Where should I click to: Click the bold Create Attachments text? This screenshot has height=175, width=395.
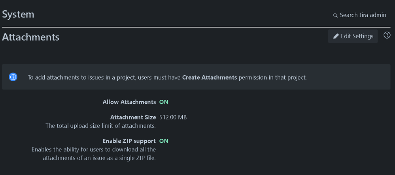[x=209, y=77]
